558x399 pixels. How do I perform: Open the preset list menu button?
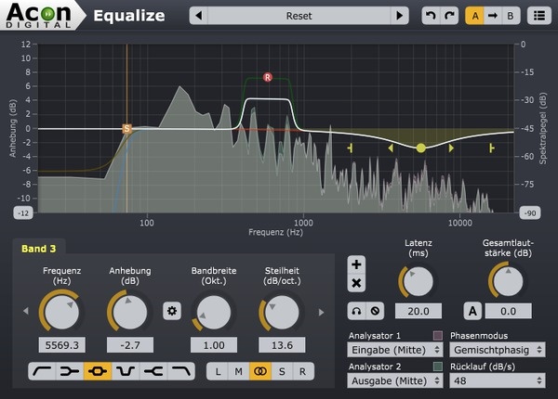[538, 16]
